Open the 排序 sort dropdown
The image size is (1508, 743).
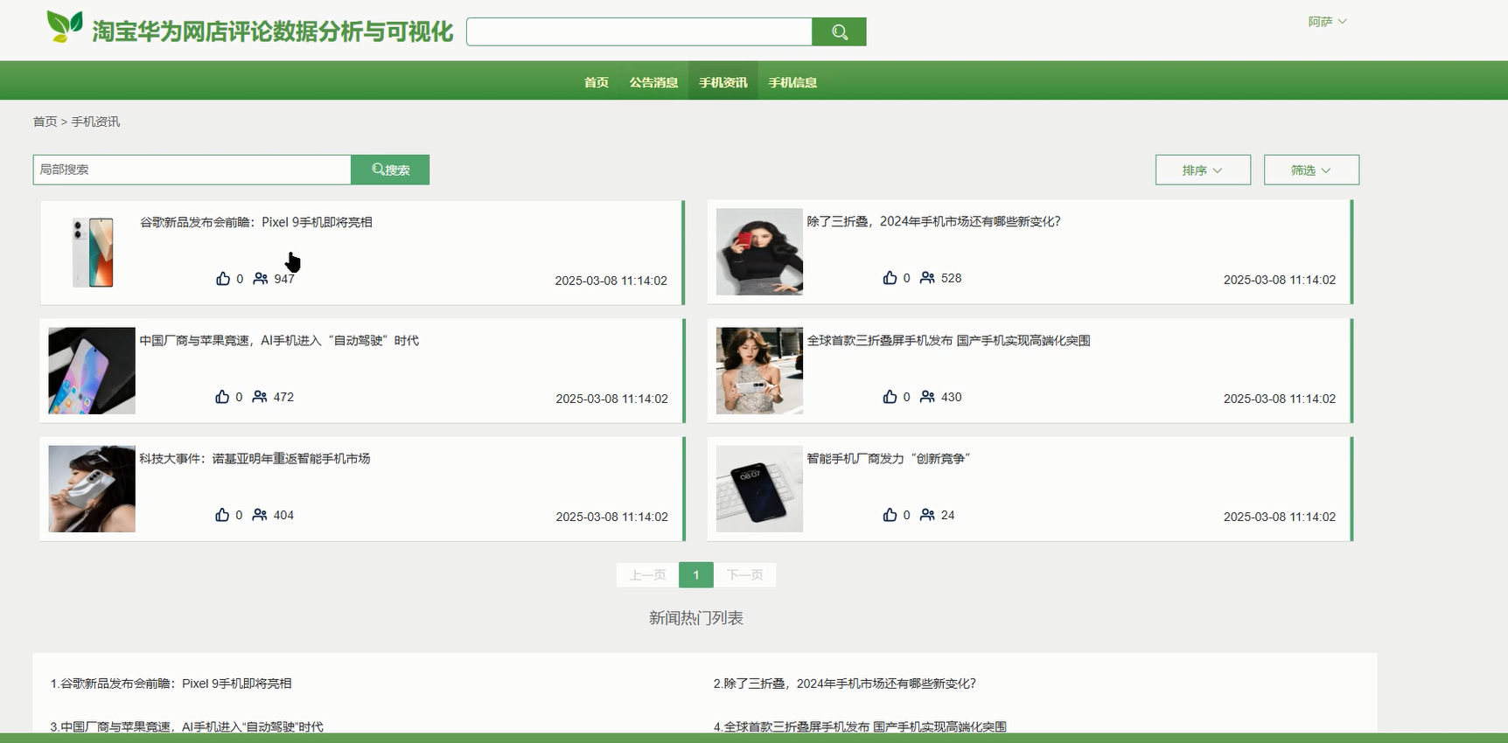(x=1203, y=170)
